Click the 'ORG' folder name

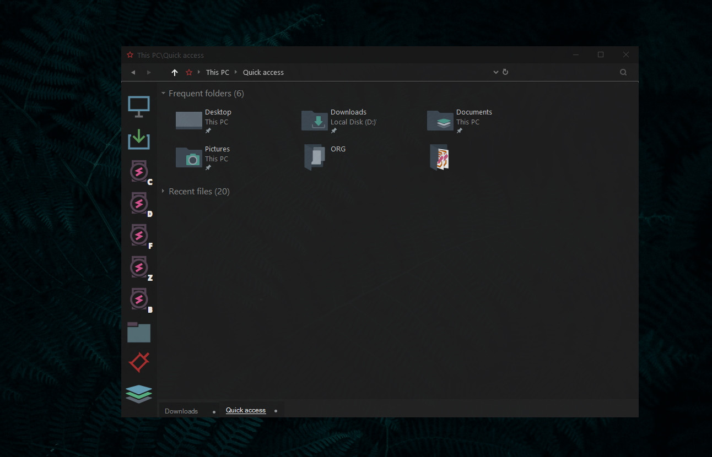click(x=338, y=149)
